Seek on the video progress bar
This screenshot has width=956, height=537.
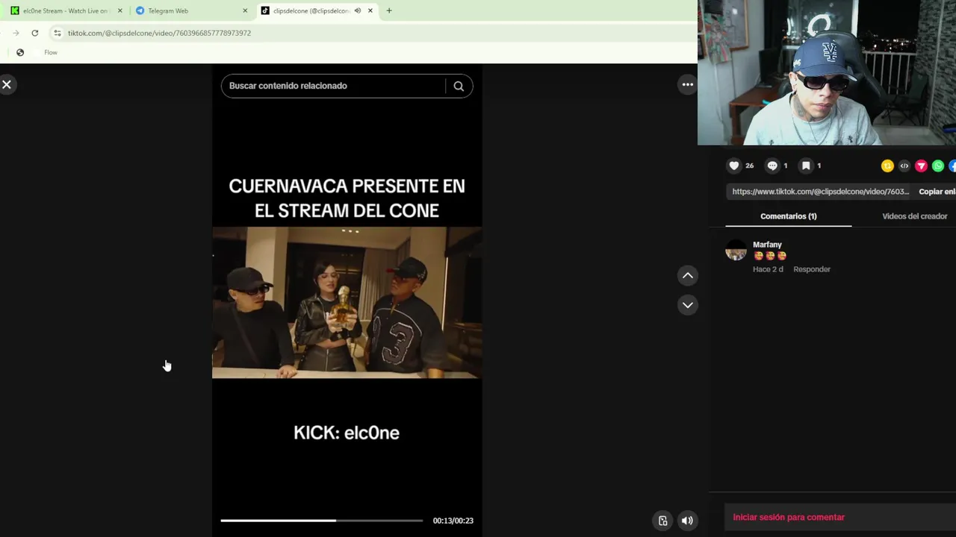(321, 521)
